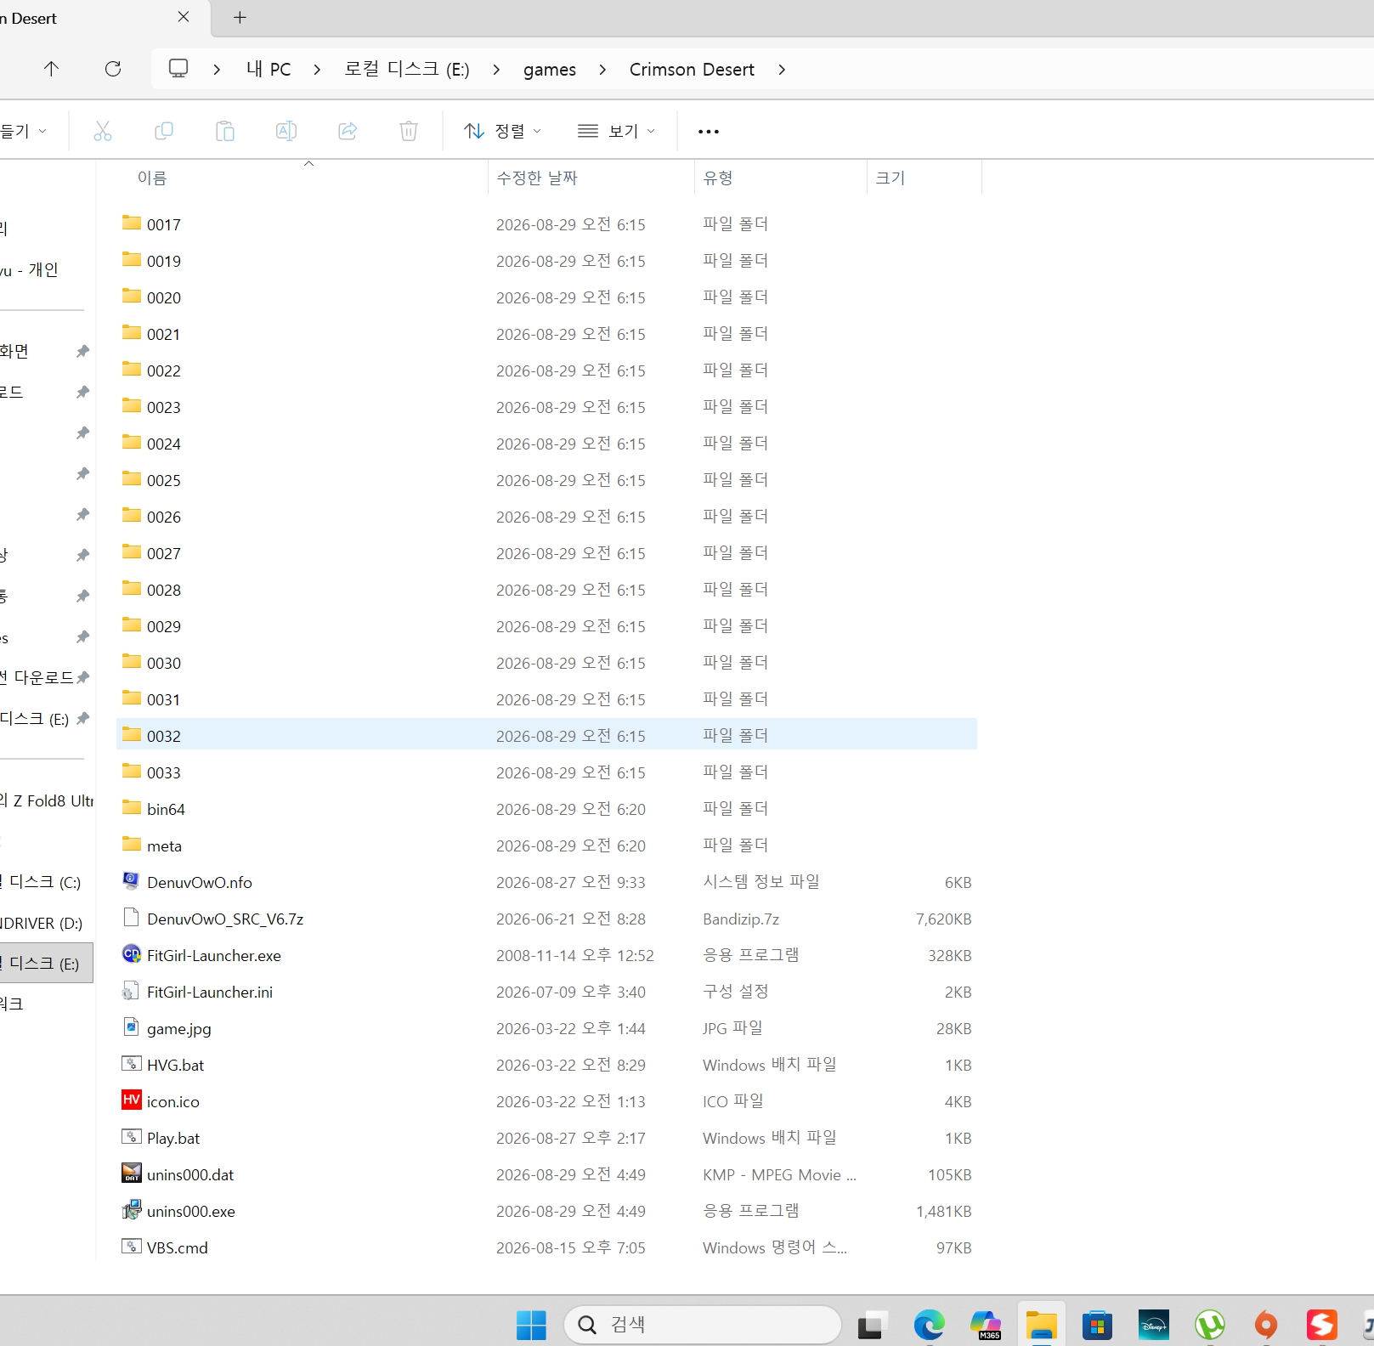
Task: Open Microsoft Edge from taskbar
Action: [x=929, y=1325]
